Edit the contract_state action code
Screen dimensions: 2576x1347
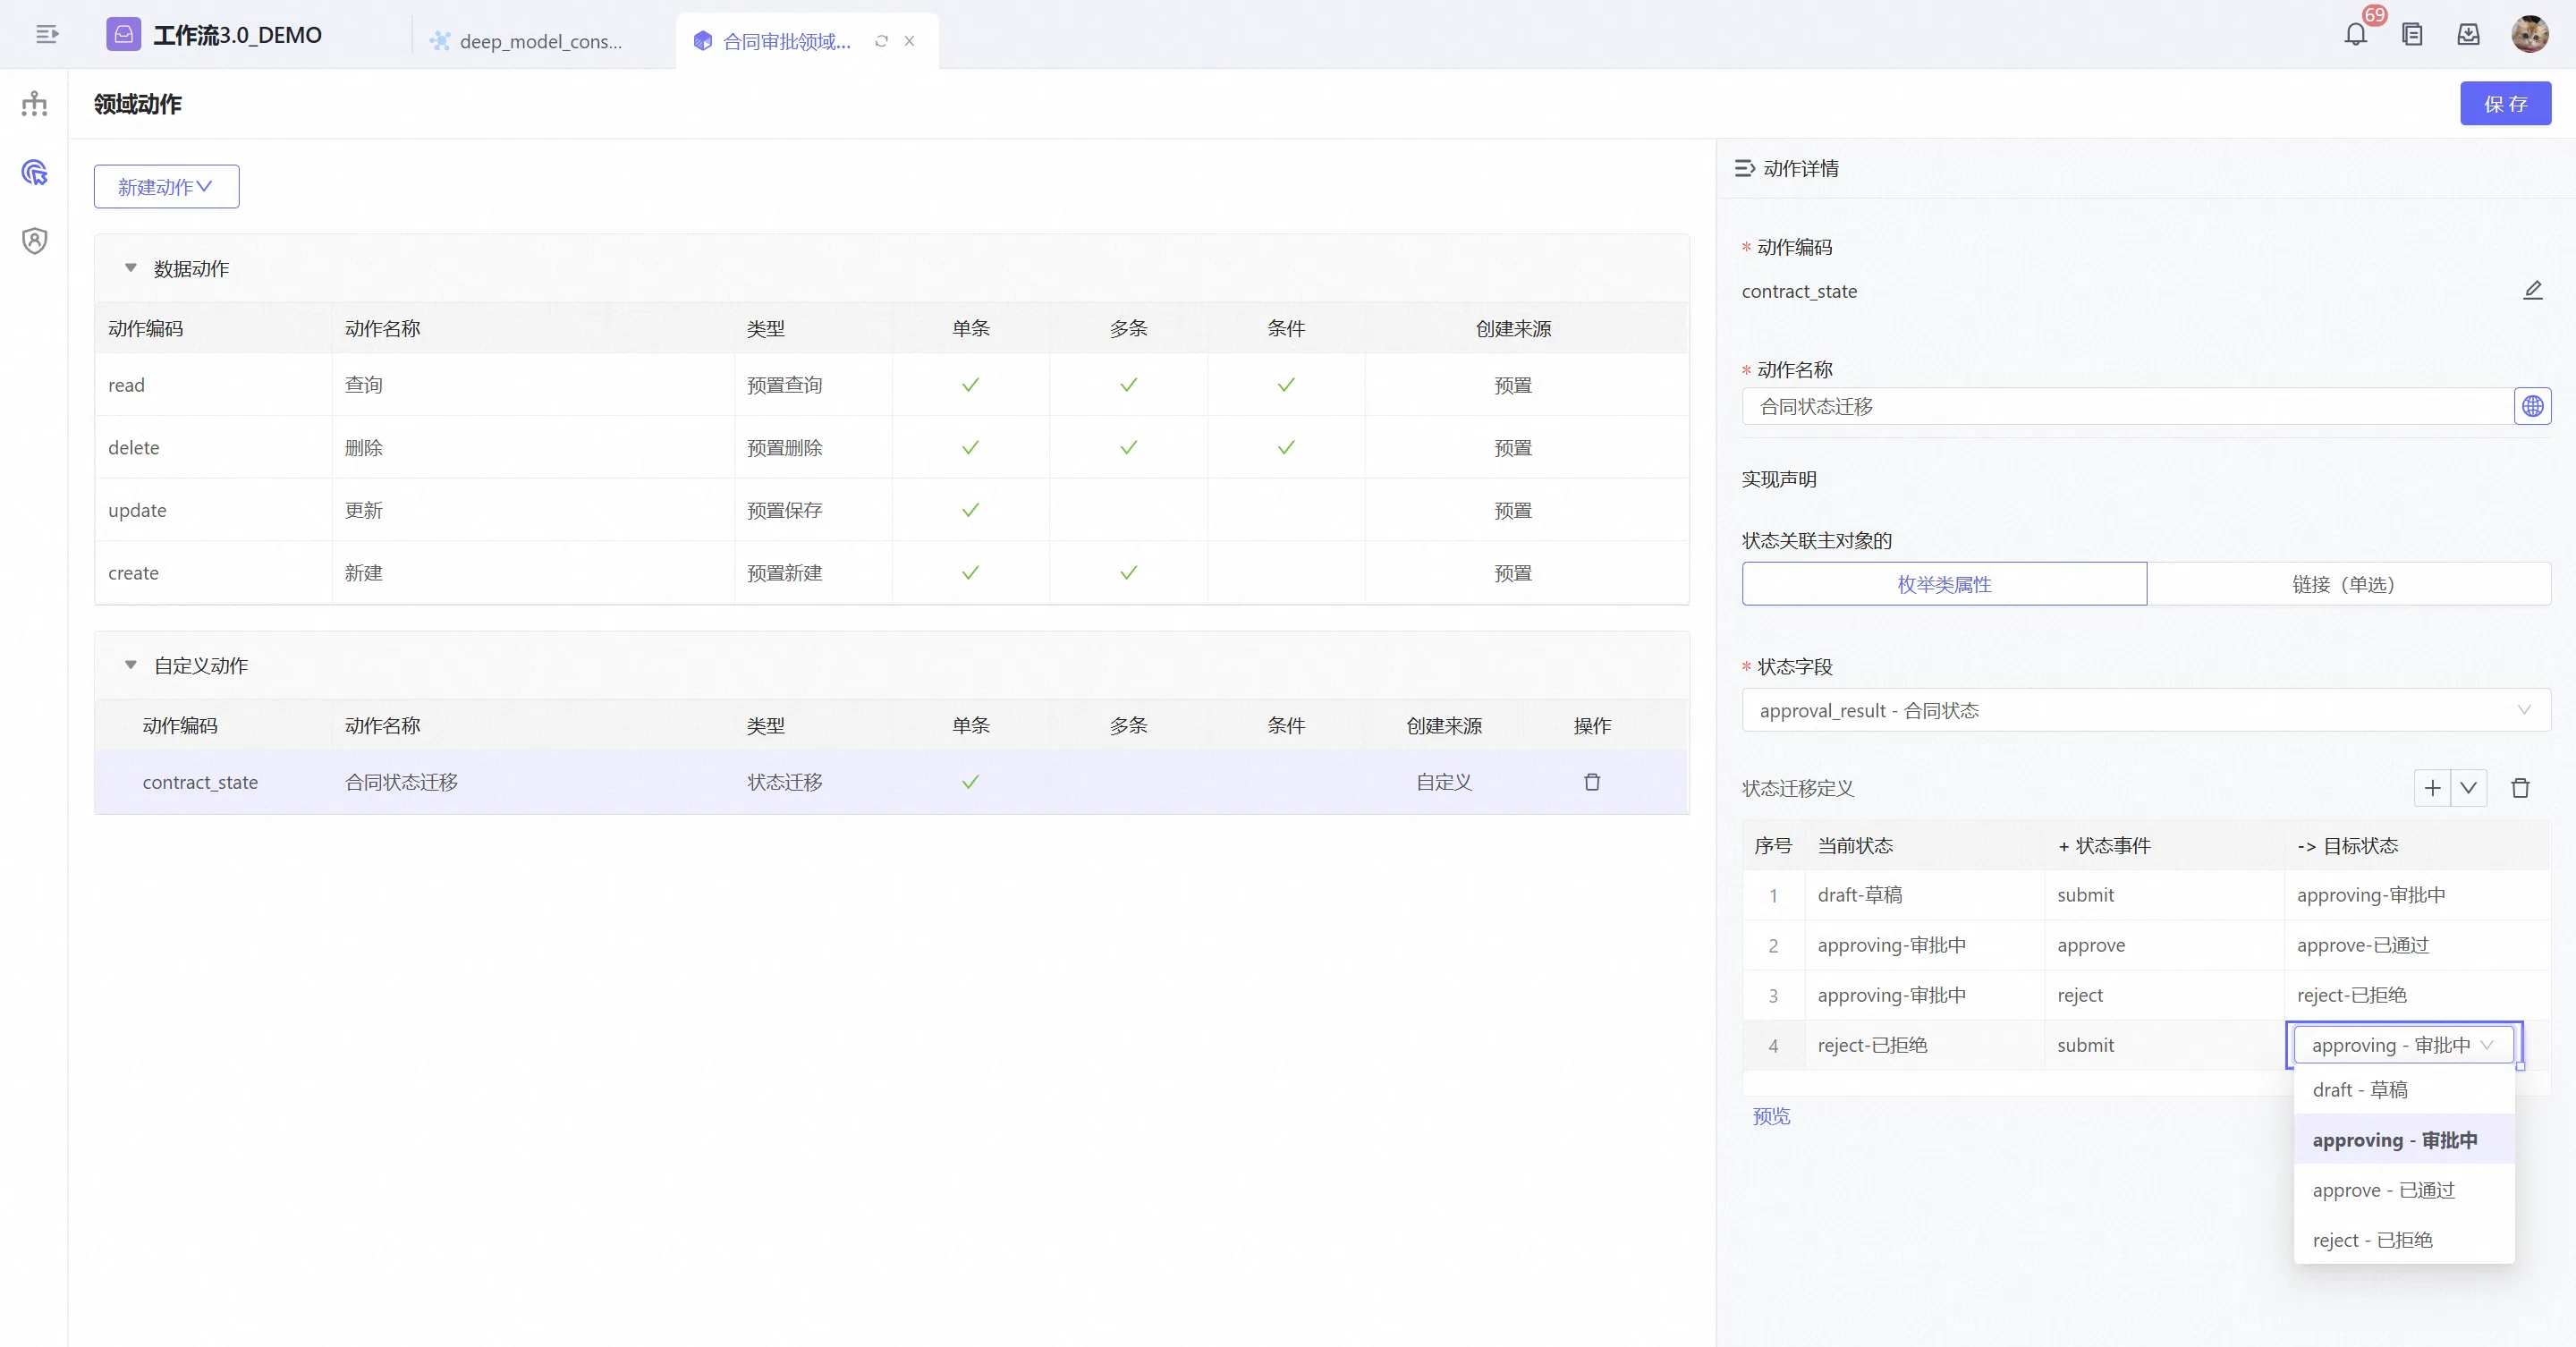[x=2532, y=290]
